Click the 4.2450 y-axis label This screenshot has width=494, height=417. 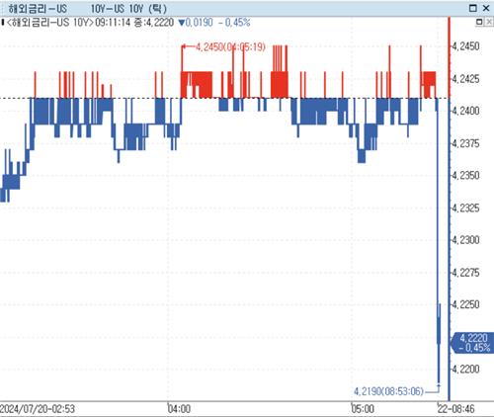click(465, 46)
